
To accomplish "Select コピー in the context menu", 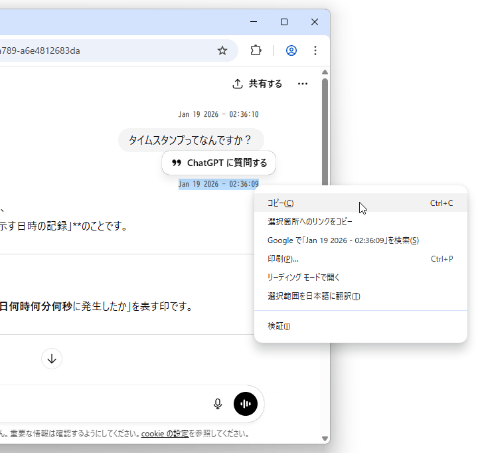I will [280, 203].
